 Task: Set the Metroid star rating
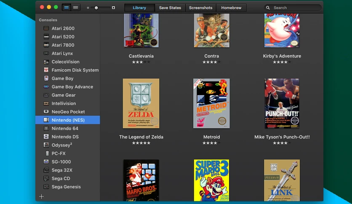(x=211, y=143)
